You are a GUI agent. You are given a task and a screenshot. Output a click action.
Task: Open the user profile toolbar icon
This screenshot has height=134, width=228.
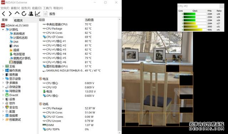(x=31, y=14)
